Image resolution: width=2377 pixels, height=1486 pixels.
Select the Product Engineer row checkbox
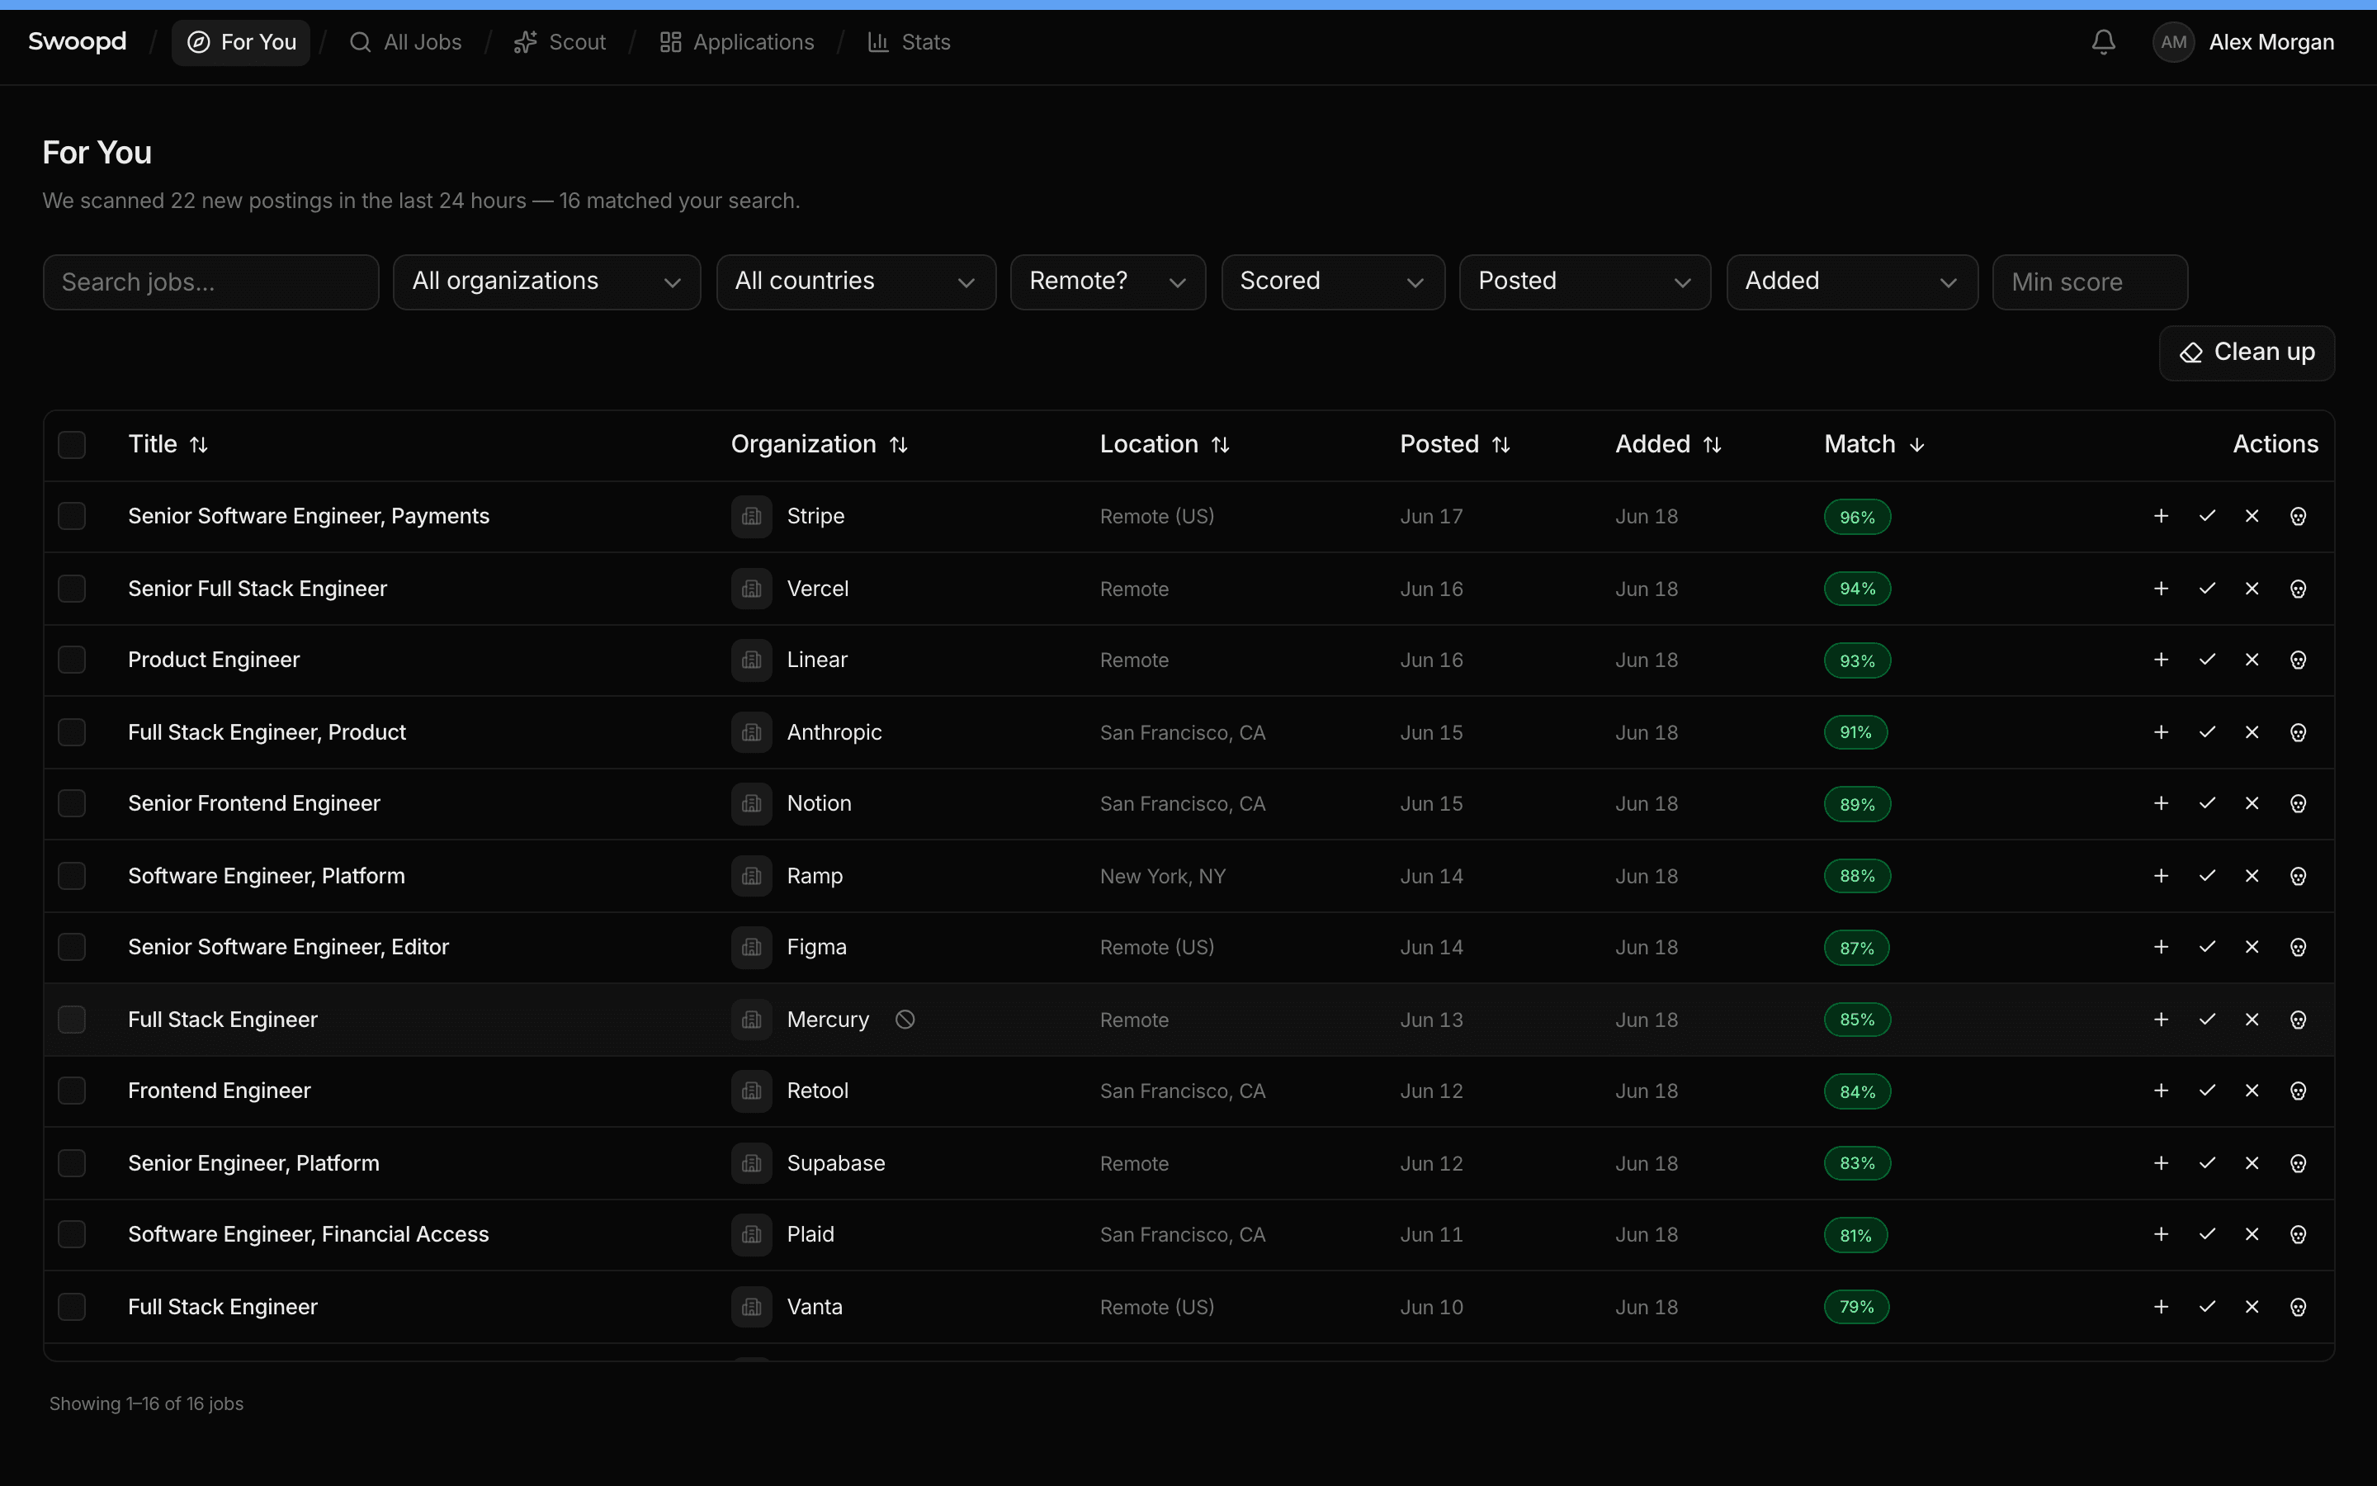[x=72, y=660]
